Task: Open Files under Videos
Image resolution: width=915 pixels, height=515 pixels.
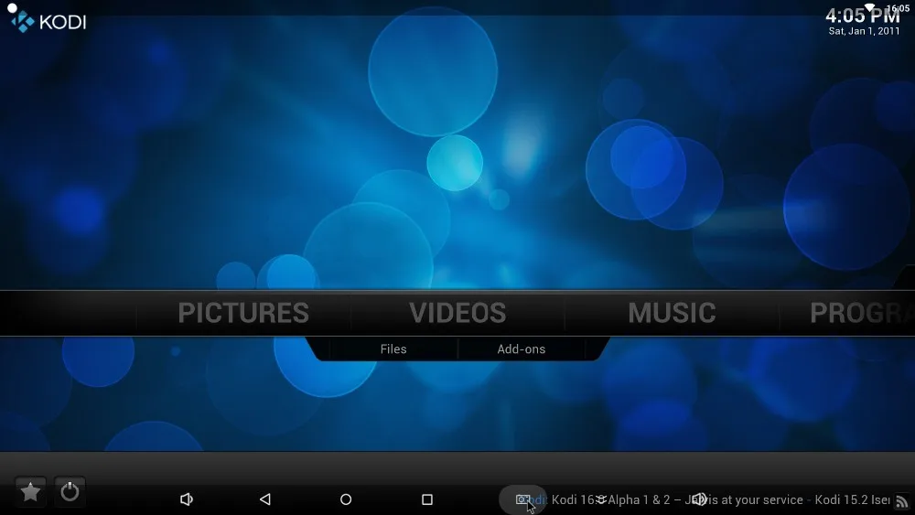Action: click(393, 349)
